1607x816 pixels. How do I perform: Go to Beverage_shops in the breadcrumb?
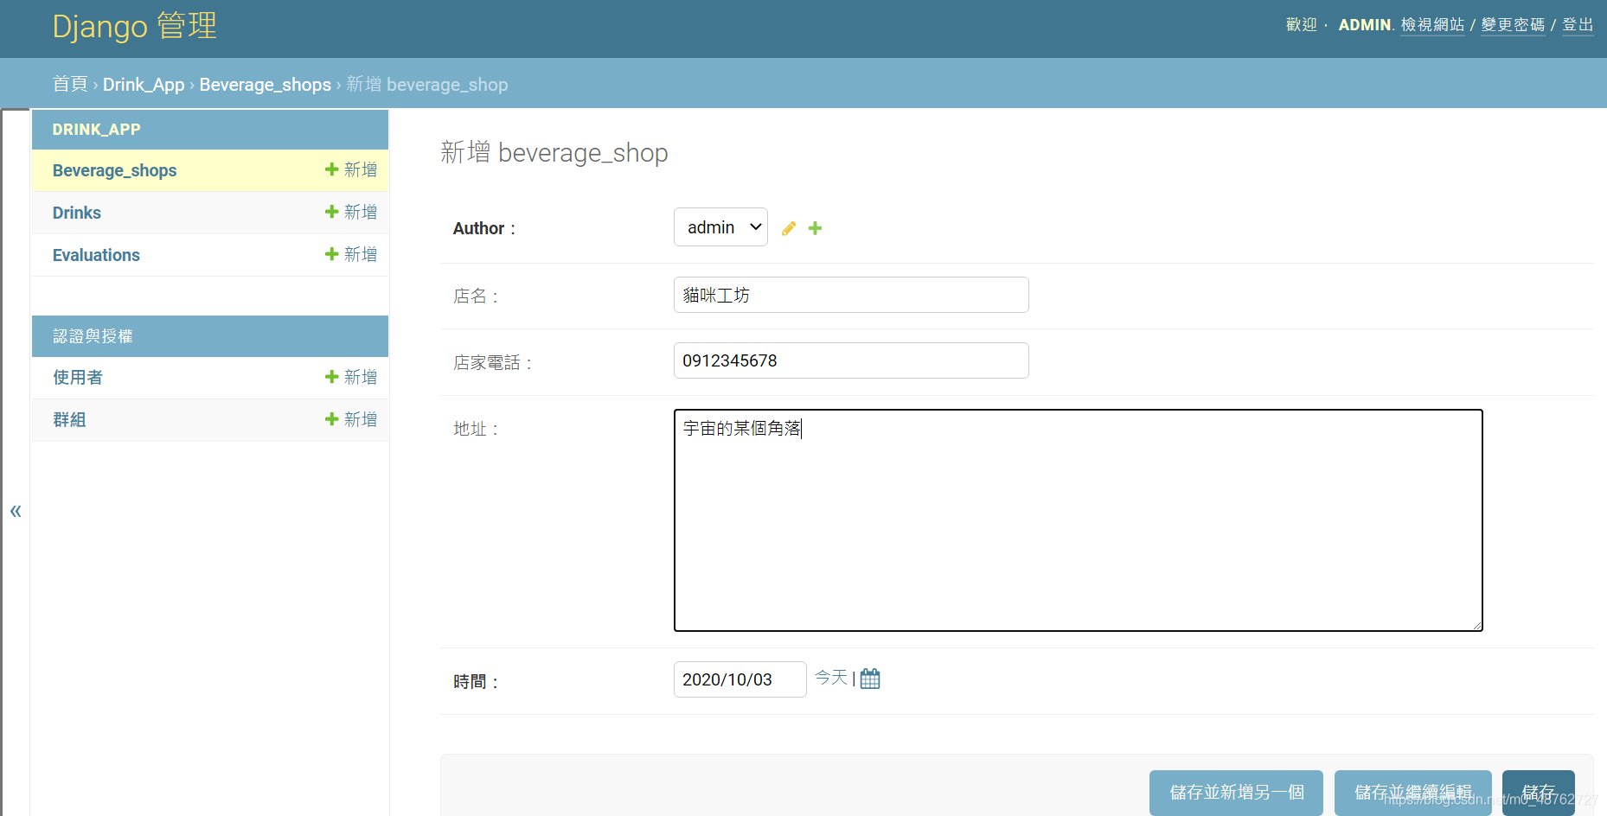pos(265,85)
